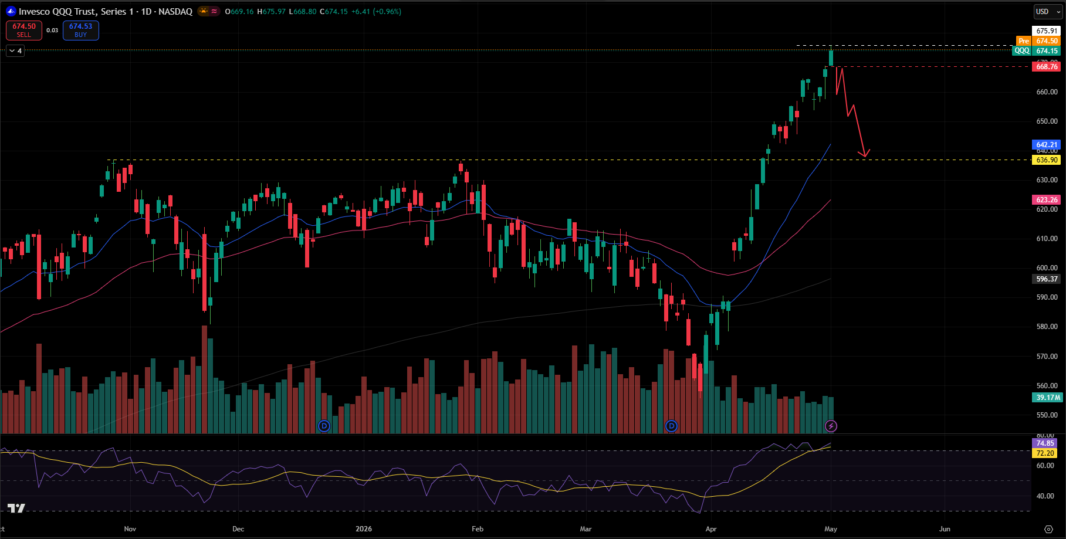Click the red 674.50 SELL button

point(24,30)
